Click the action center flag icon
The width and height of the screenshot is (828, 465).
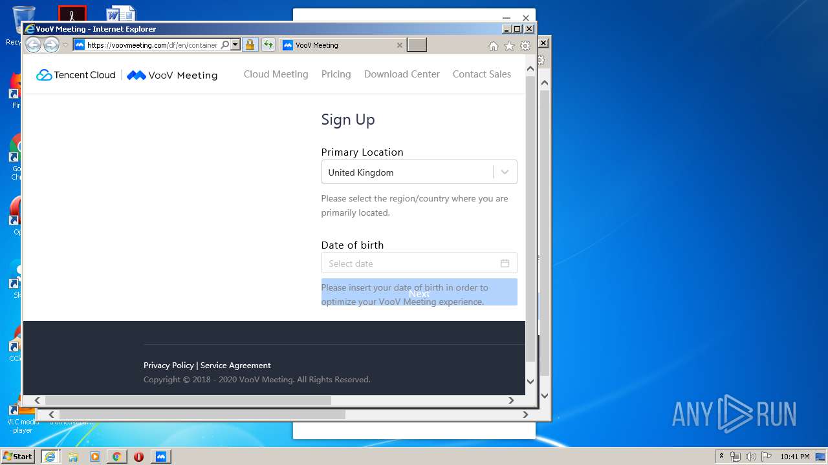click(766, 457)
